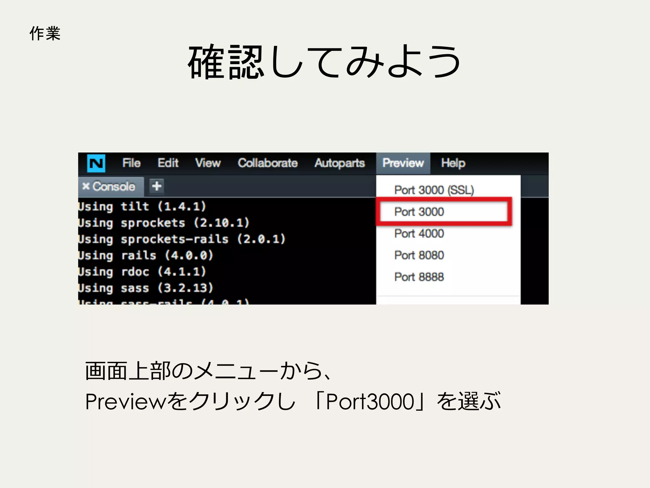Open the Edit menu
The width and height of the screenshot is (650, 488).
click(x=168, y=163)
